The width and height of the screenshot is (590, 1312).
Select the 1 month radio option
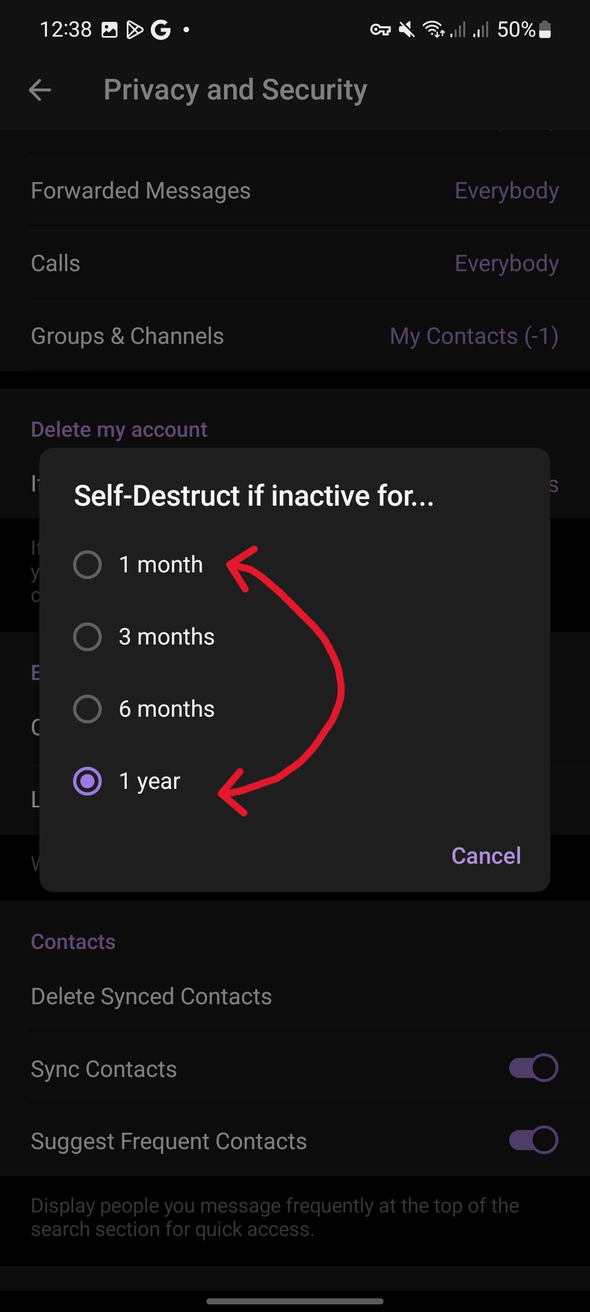tap(87, 565)
